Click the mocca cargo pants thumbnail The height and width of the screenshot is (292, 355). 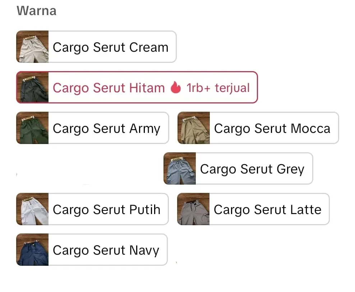pos(194,128)
